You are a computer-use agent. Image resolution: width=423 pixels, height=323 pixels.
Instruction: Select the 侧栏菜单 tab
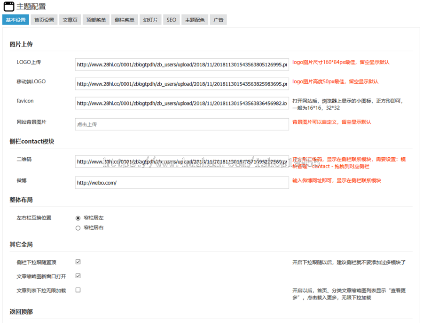click(125, 20)
